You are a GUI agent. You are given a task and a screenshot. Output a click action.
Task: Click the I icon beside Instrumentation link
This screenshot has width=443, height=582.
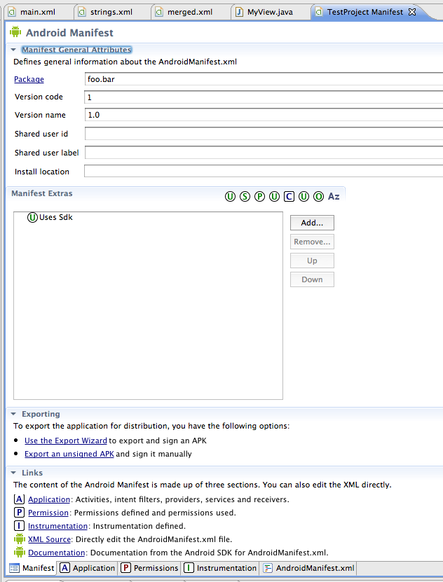[20, 526]
